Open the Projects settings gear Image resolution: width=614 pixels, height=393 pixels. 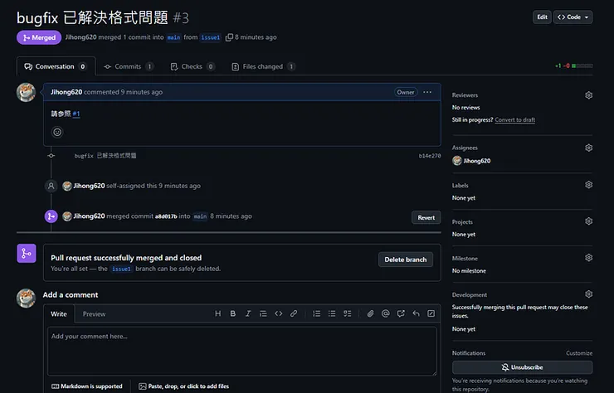pyautogui.click(x=588, y=221)
